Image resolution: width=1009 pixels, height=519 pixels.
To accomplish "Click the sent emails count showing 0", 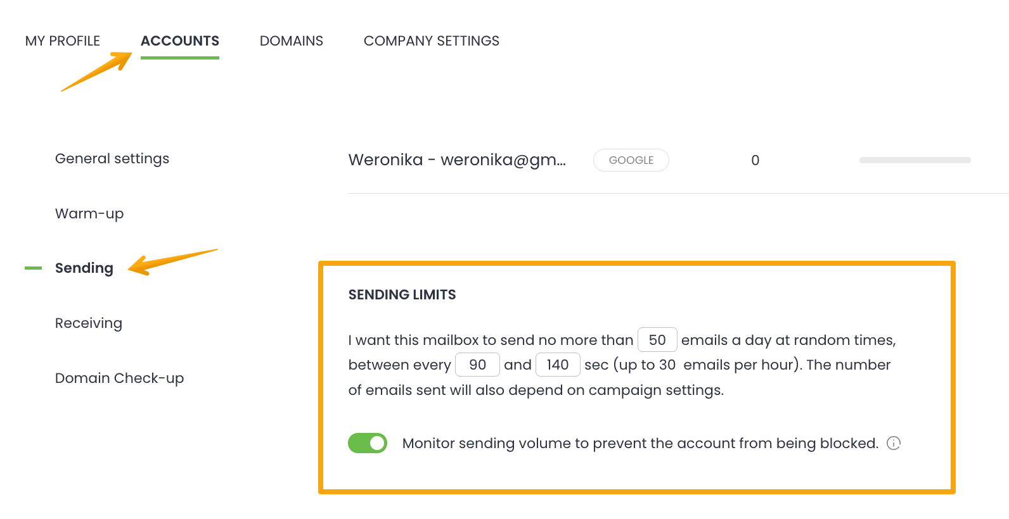I will 755,160.
